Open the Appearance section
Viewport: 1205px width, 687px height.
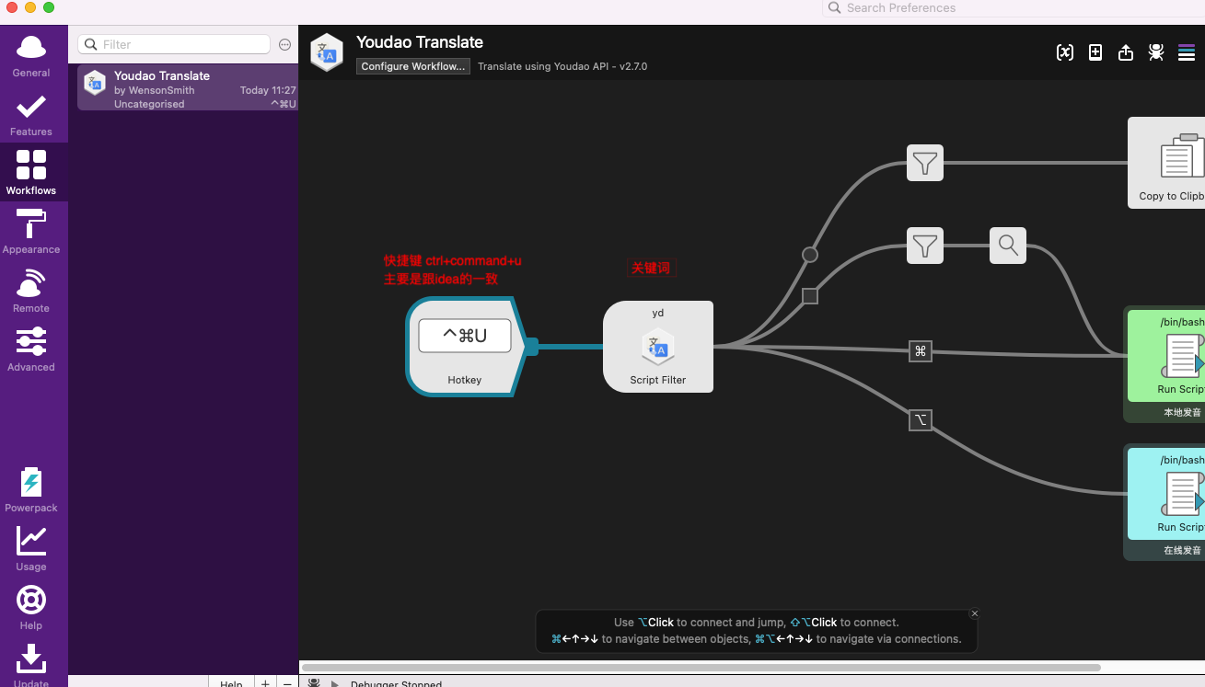tap(31, 232)
